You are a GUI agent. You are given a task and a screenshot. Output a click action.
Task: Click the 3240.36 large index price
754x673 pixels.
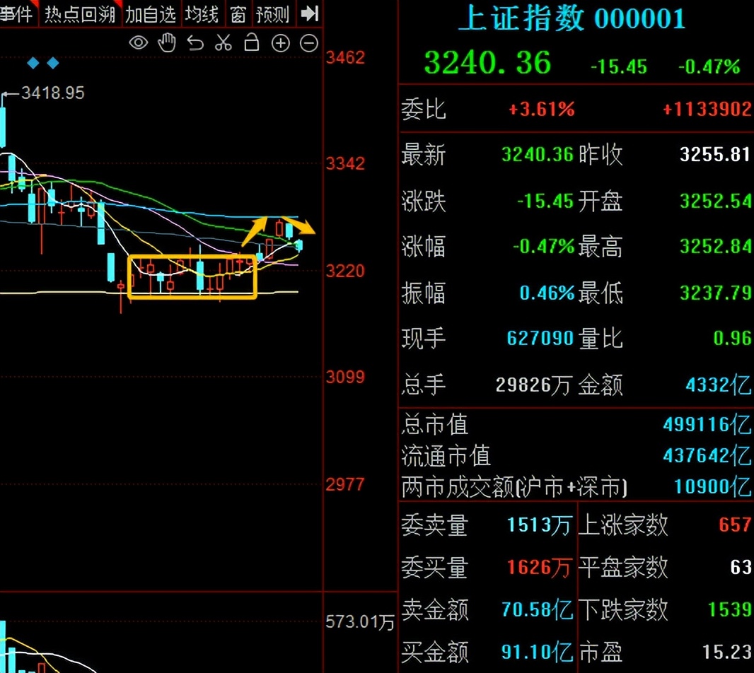tap(487, 63)
